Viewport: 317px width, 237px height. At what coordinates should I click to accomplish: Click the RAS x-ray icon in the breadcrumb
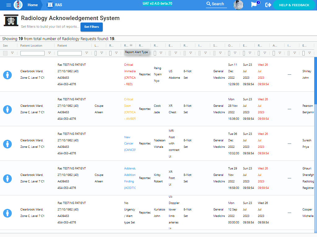coord(50,5)
